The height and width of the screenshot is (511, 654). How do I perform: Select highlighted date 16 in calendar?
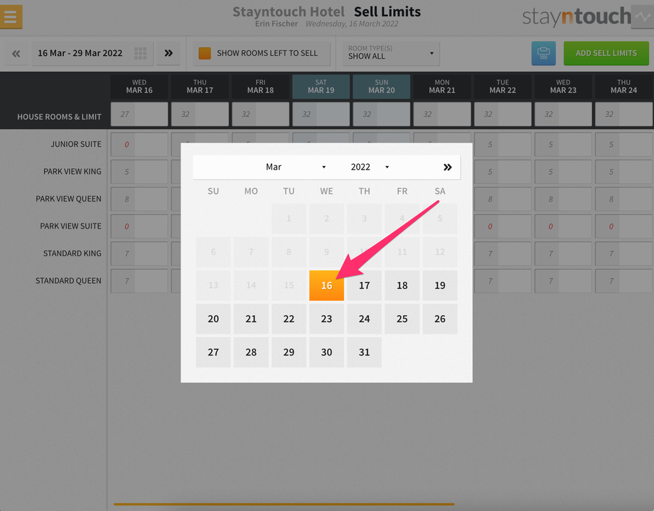tap(326, 286)
